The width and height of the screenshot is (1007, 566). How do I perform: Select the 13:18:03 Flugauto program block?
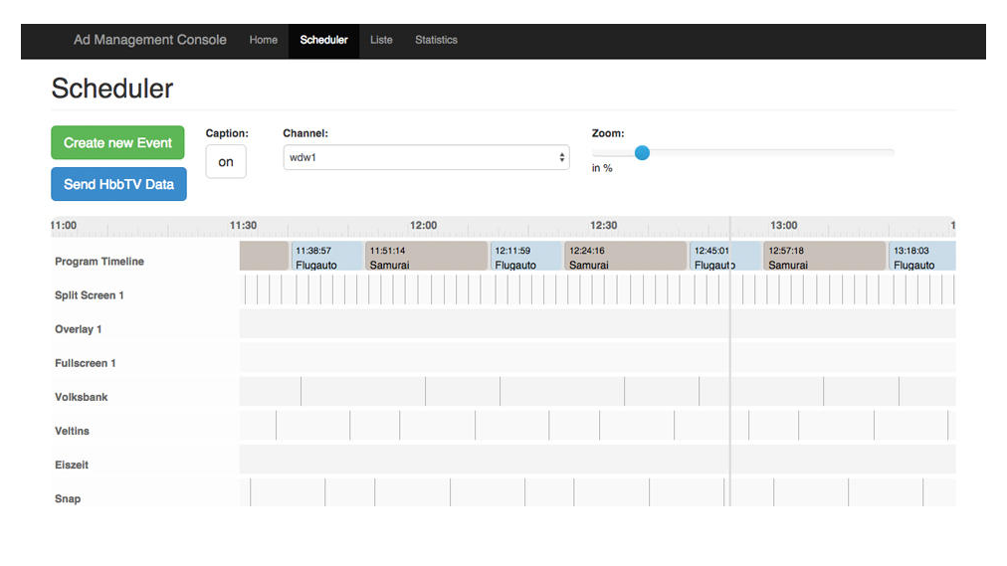[x=922, y=256]
